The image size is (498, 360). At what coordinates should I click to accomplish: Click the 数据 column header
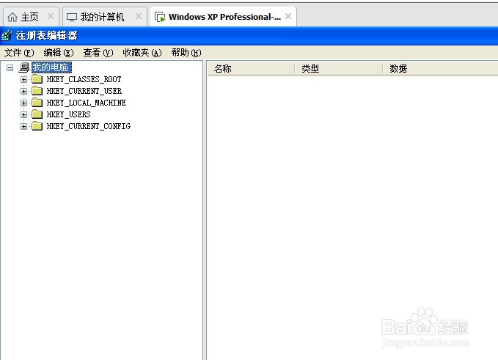(x=441, y=69)
